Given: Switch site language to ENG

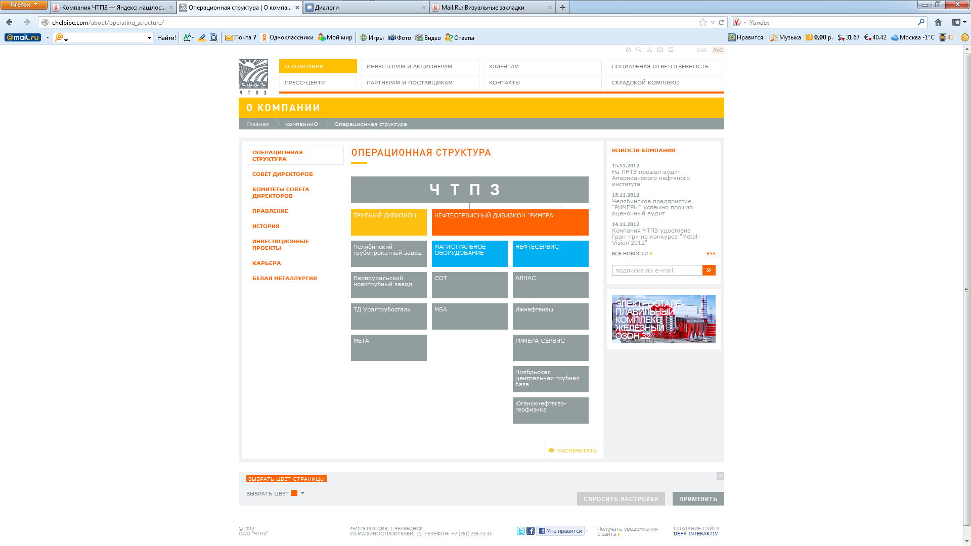Looking at the screenshot, I should click(701, 51).
